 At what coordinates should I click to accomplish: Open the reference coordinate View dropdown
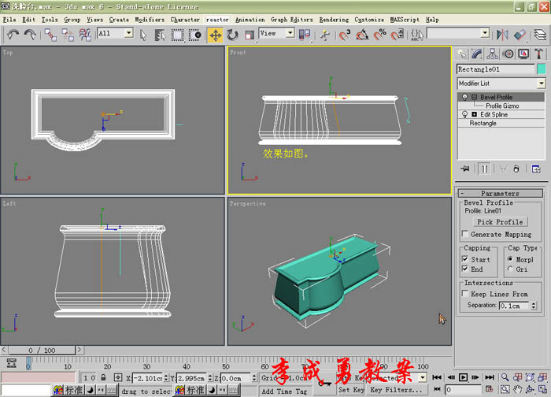click(290, 33)
